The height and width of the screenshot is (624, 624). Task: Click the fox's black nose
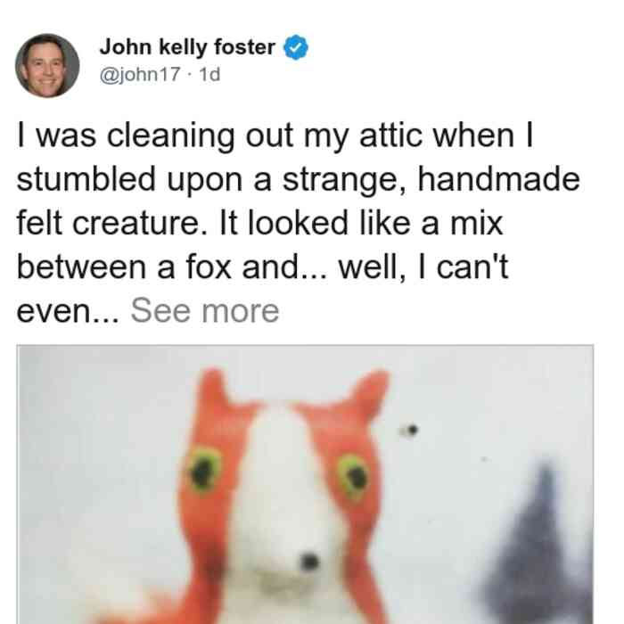[309, 562]
